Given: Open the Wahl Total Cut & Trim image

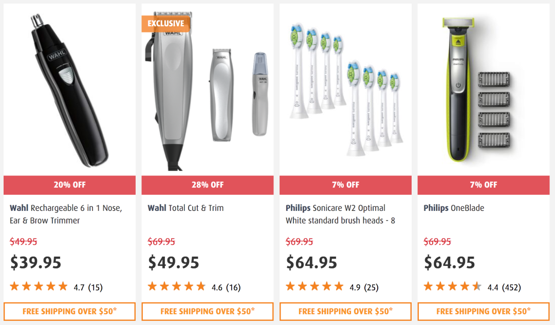Looking at the screenshot, I should 208,89.
